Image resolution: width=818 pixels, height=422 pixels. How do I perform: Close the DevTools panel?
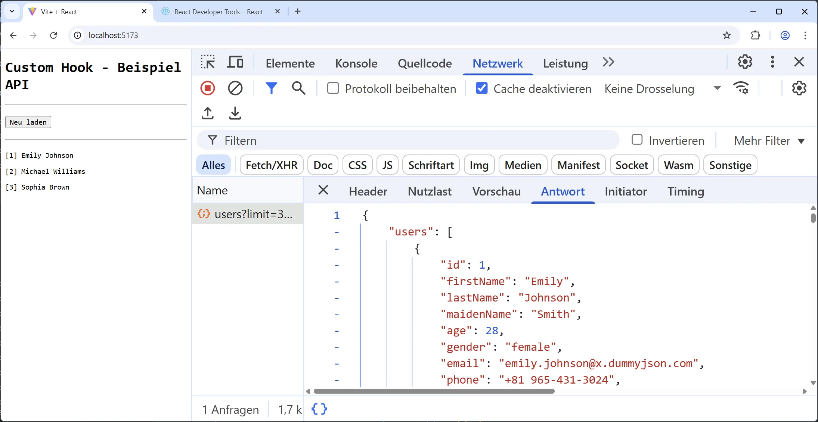click(x=799, y=62)
